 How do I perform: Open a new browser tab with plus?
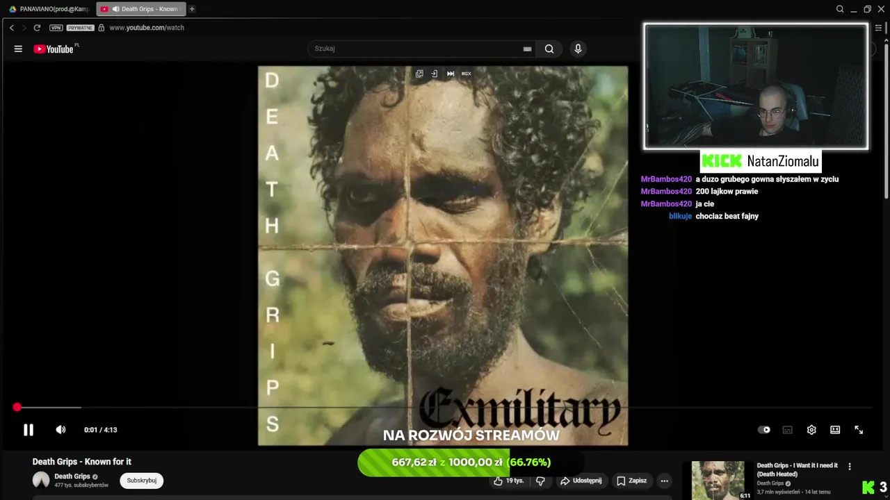(x=192, y=9)
